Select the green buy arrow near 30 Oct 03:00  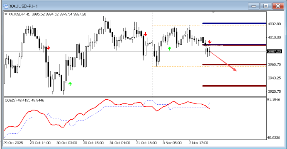pos(70,84)
